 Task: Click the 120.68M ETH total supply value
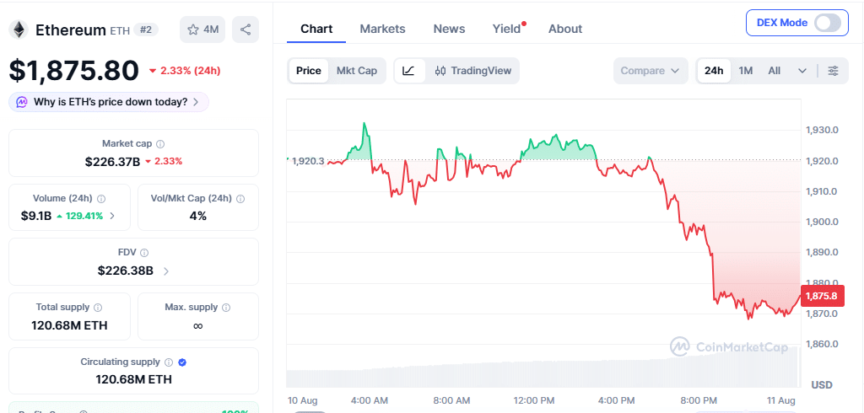[x=69, y=324]
